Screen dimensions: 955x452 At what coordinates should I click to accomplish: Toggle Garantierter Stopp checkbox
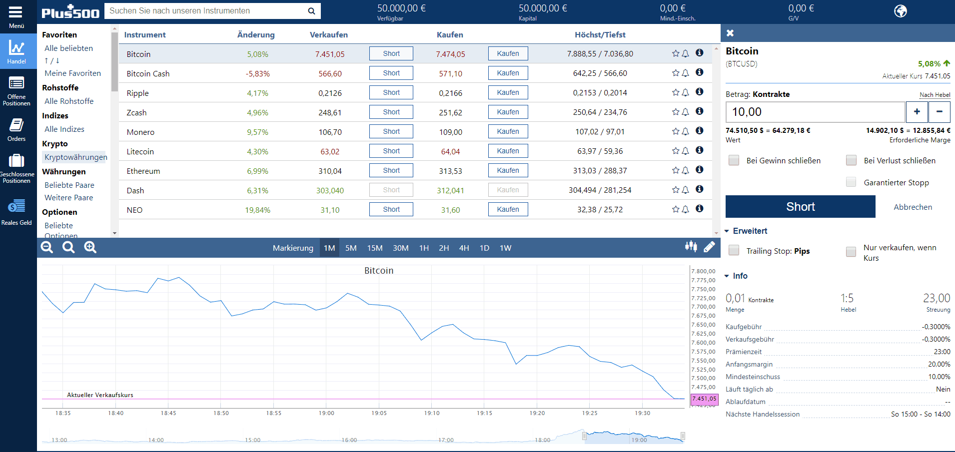point(851,182)
